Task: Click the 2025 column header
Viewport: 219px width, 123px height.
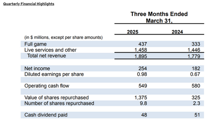Action: (x=132, y=32)
